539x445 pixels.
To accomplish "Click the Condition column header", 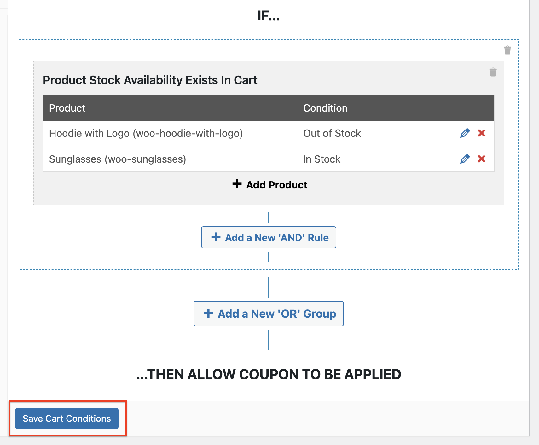I will click(x=325, y=108).
